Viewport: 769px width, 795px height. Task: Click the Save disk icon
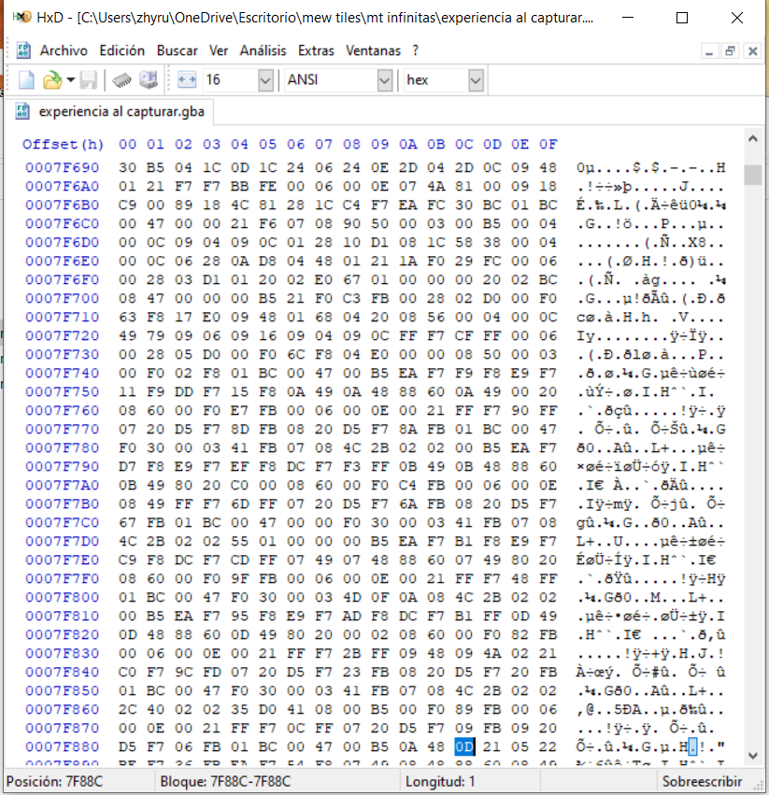point(88,80)
